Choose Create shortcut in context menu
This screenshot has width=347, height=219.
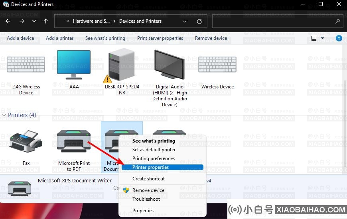point(148,179)
